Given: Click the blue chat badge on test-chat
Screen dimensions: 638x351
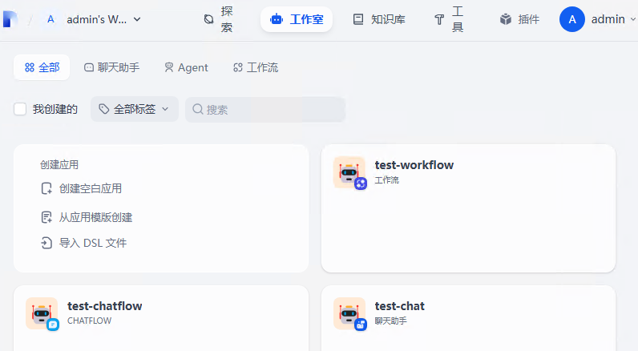Looking at the screenshot, I should pos(361,325).
